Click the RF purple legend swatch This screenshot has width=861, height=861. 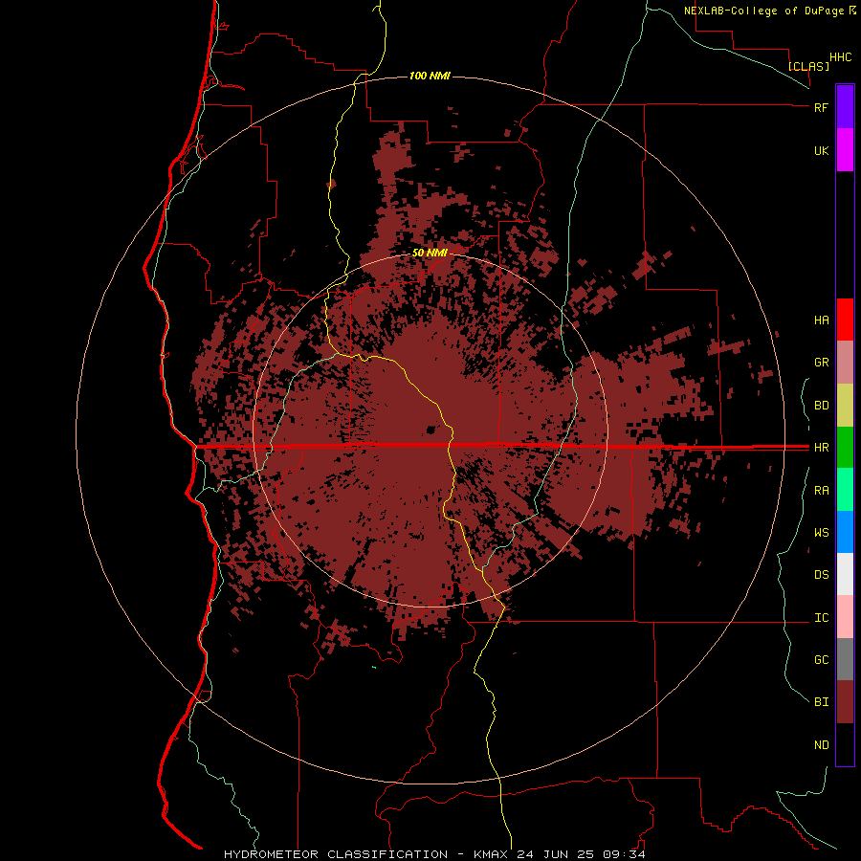(845, 106)
